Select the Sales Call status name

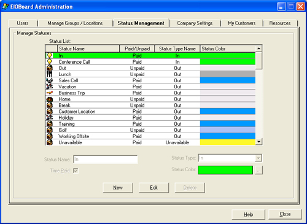tap(68, 80)
